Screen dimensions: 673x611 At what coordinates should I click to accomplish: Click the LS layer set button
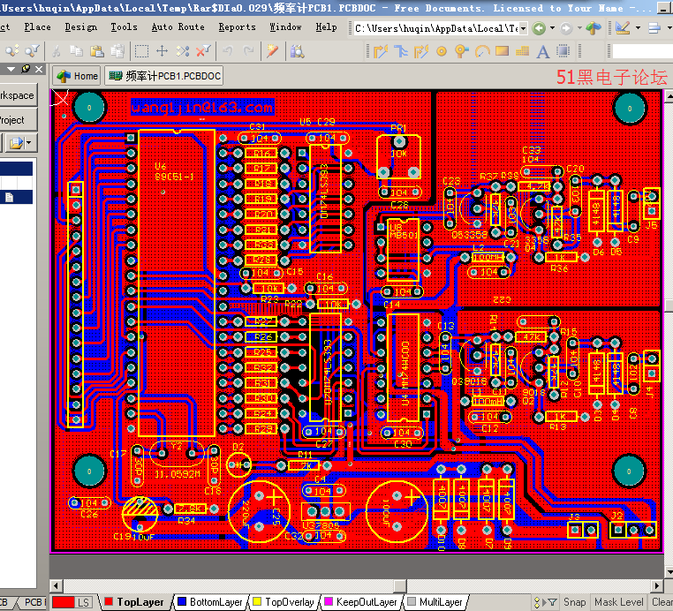click(84, 602)
